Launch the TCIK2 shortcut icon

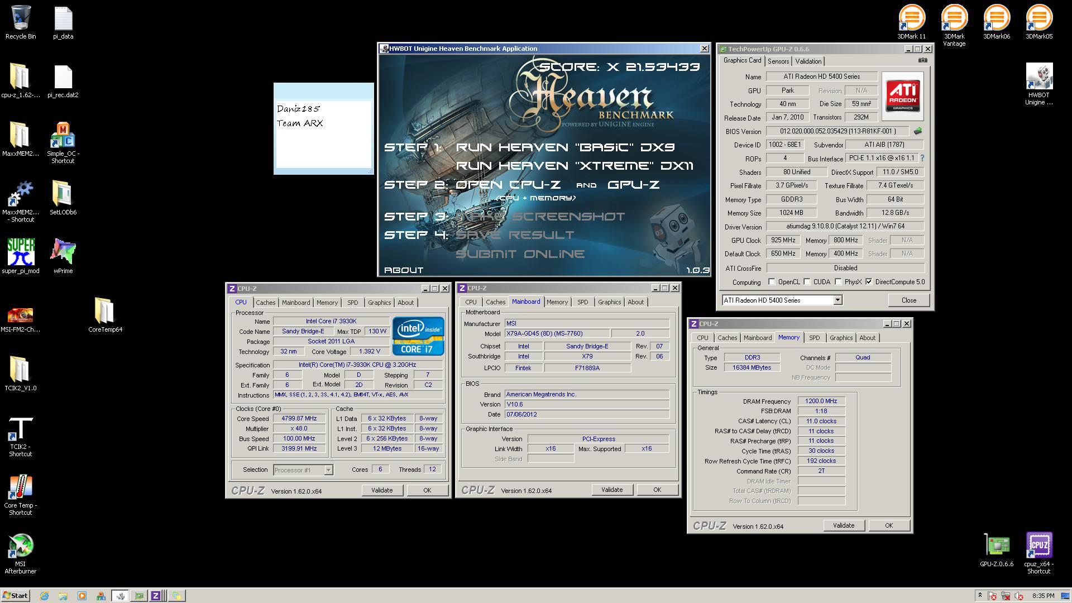tap(21, 436)
